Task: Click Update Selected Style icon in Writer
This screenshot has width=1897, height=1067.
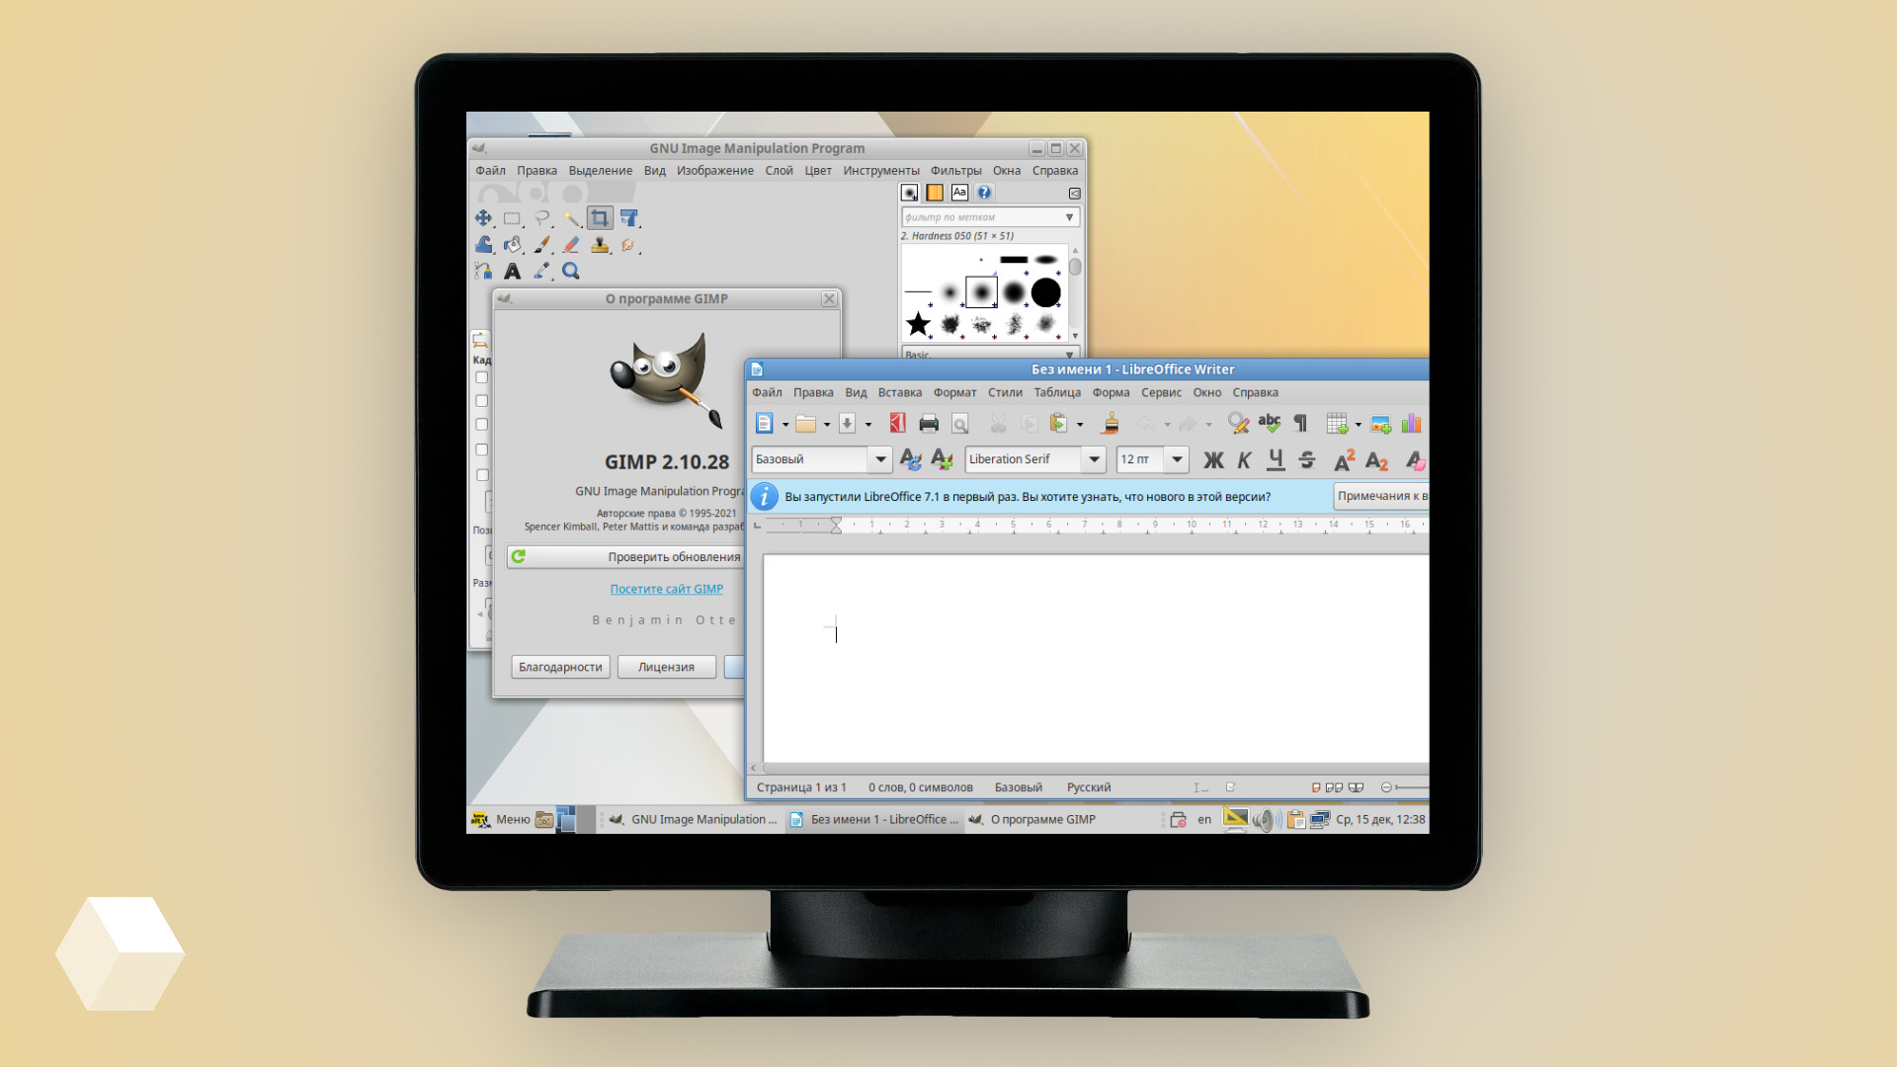Action: (911, 459)
